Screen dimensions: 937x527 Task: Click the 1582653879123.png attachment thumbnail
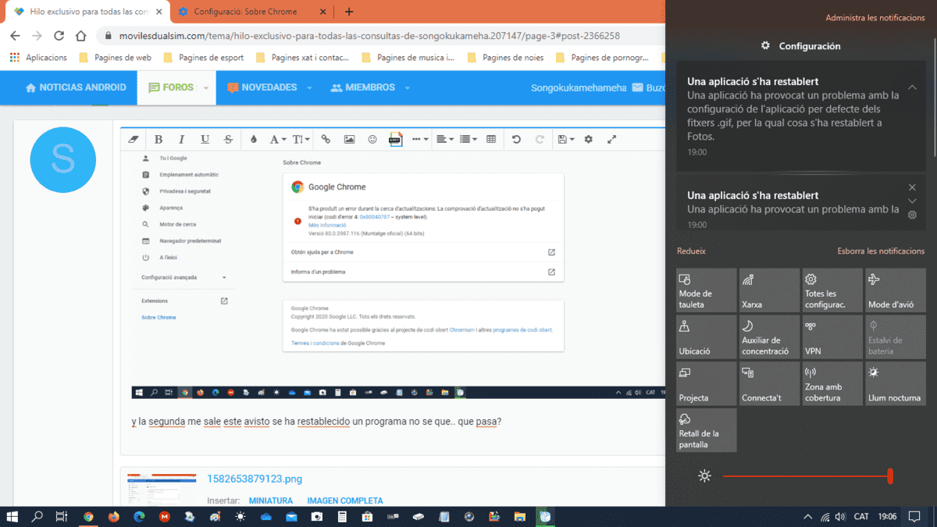coord(162,488)
